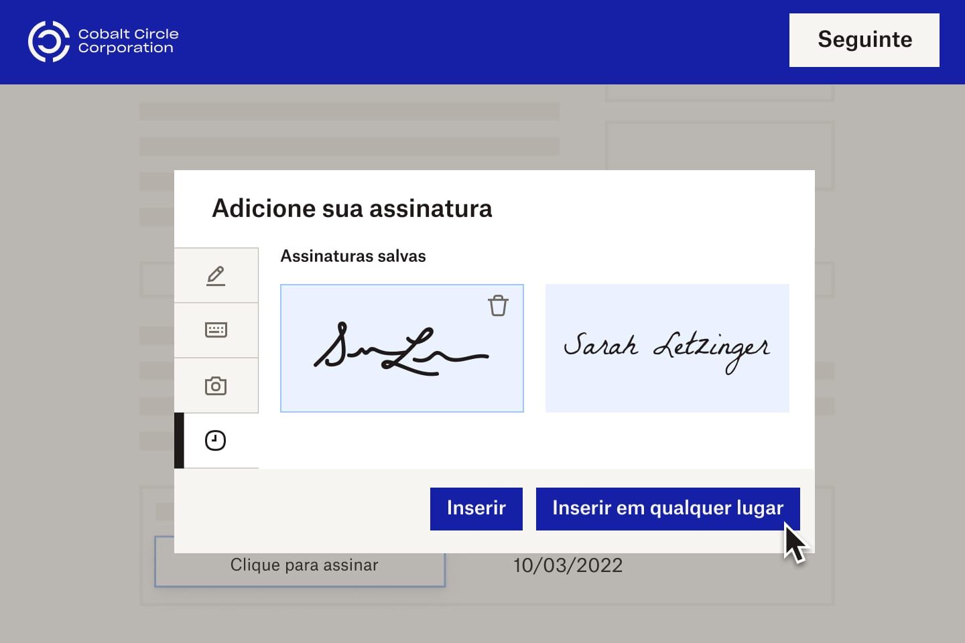The height and width of the screenshot is (643, 965).
Task: Switch to the Assinaturas salvas section
Action: coord(353,256)
